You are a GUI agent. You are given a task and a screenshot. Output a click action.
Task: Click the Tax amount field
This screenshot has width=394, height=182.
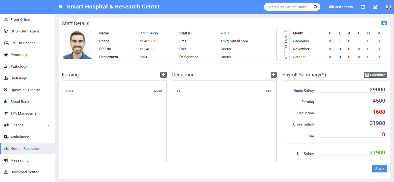pos(352,134)
